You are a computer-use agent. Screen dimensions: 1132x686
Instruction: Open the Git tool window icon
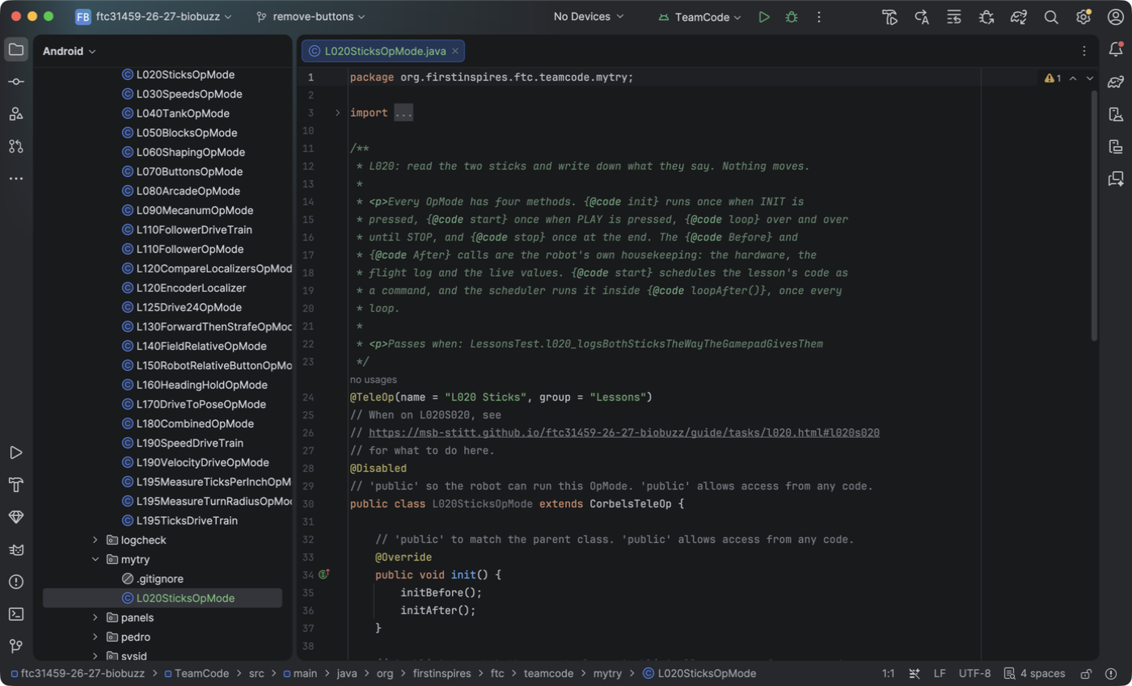tap(16, 646)
